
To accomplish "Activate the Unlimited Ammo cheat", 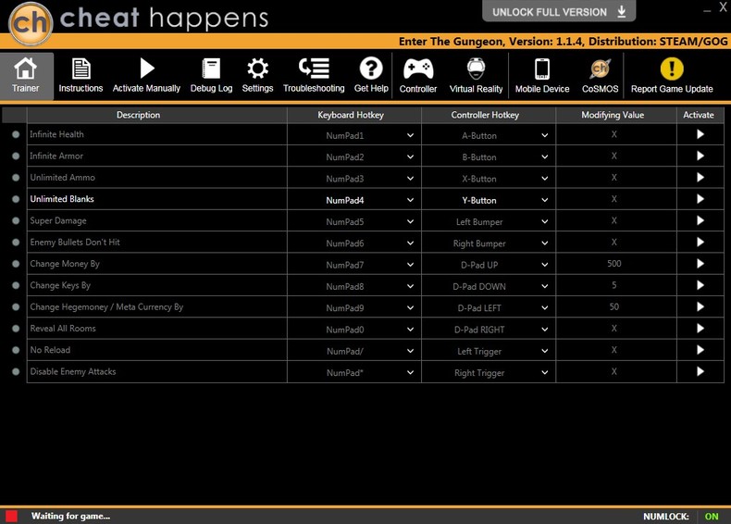I will (700, 178).
